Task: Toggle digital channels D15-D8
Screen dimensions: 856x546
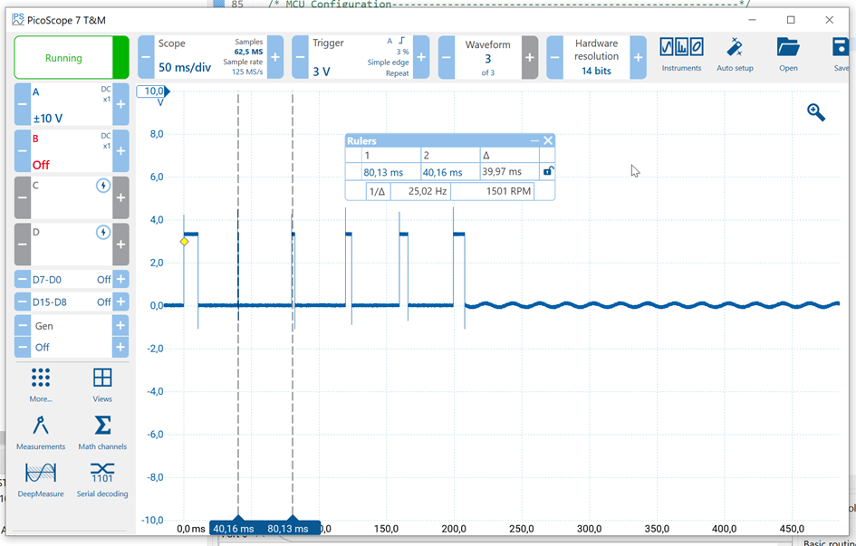Action: (x=72, y=302)
